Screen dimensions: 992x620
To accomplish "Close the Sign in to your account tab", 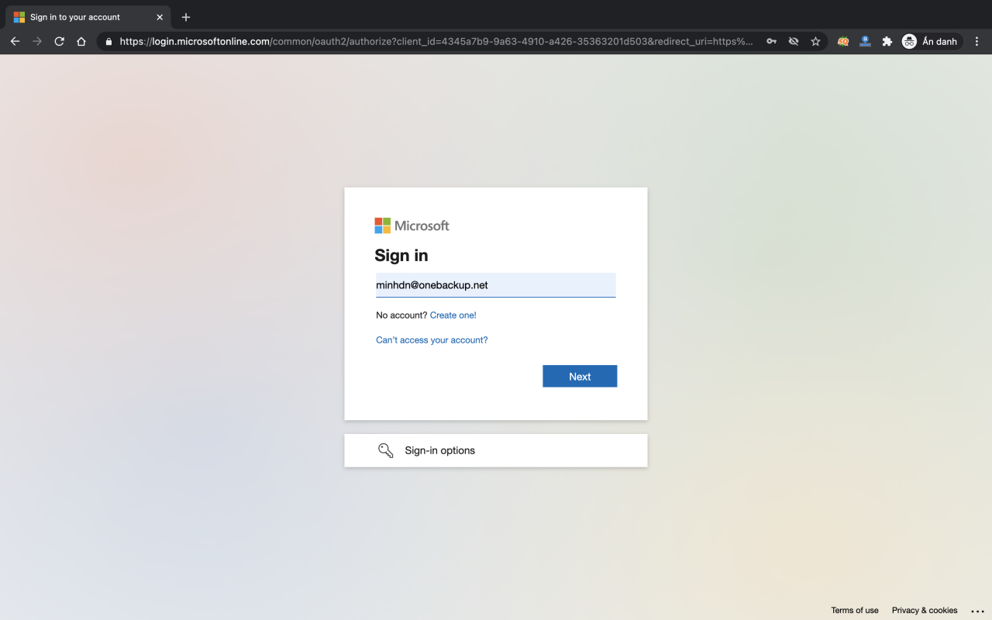I will click(x=160, y=17).
